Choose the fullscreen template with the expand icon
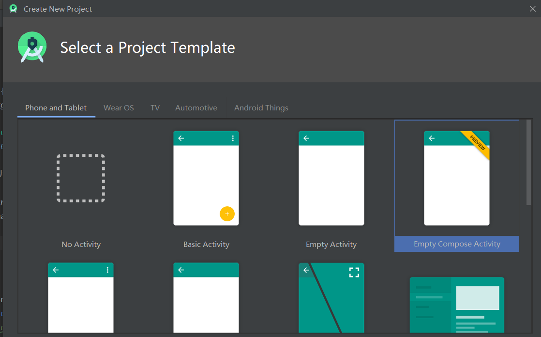The image size is (541, 337). coord(331,298)
